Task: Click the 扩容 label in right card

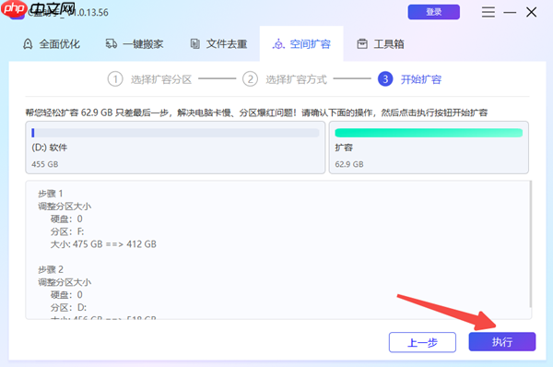Action: click(344, 148)
